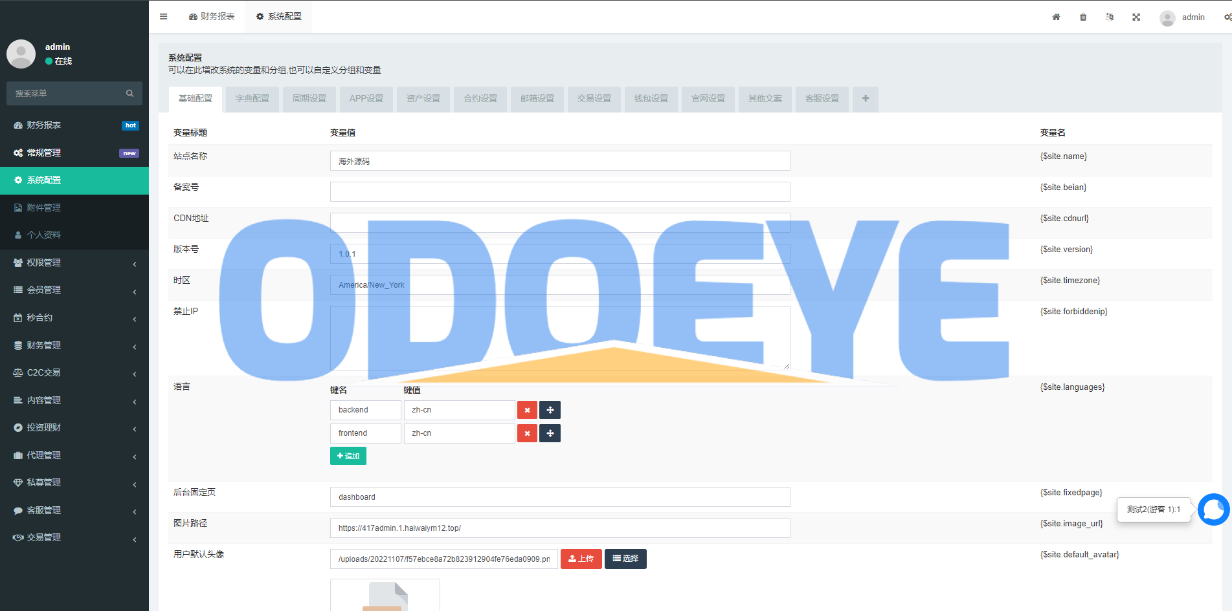This screenshot has width=1232, height=611.
Task: Select the 客服设置 tab
Action: coord(822,99)
